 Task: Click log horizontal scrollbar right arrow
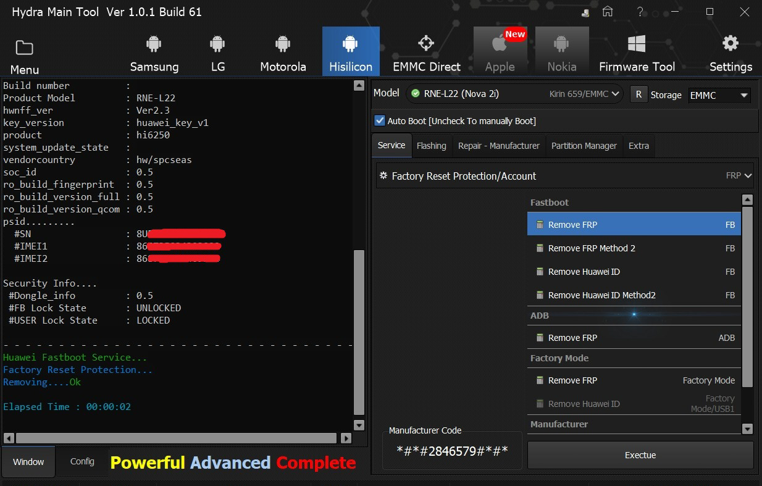pyautogui.click(x=346, y=438)
